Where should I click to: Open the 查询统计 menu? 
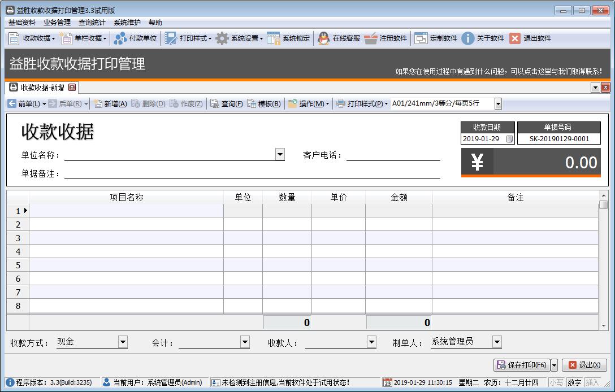point(92,23)
